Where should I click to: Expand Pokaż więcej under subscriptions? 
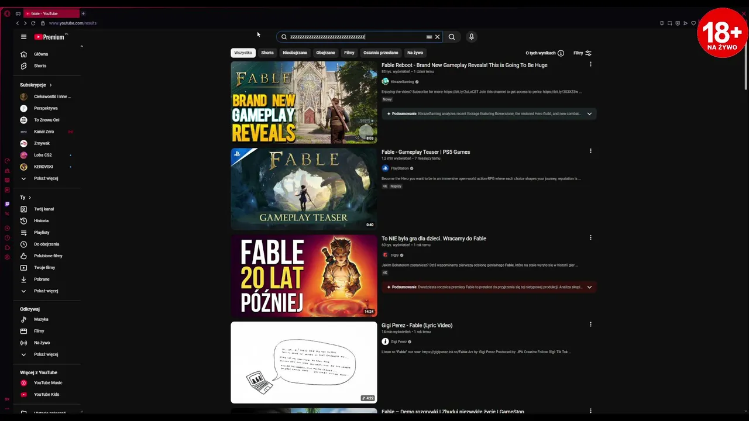47,178
